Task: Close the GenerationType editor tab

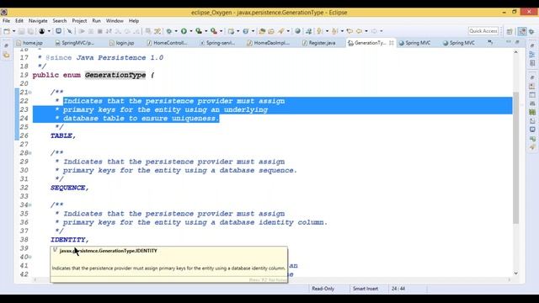Action: point(392,43)
